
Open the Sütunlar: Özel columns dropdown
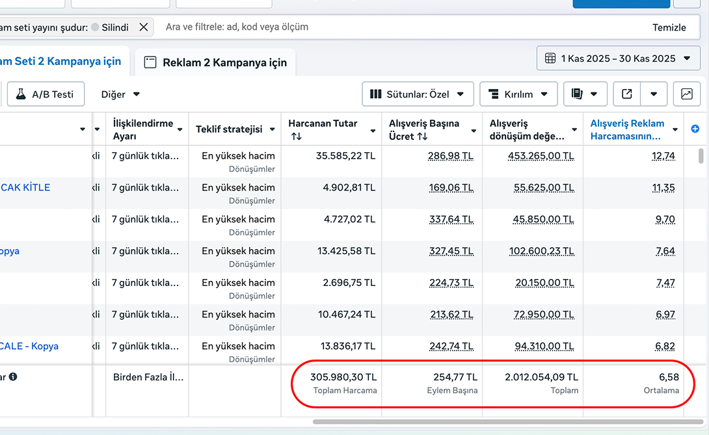tap(417, 94)
